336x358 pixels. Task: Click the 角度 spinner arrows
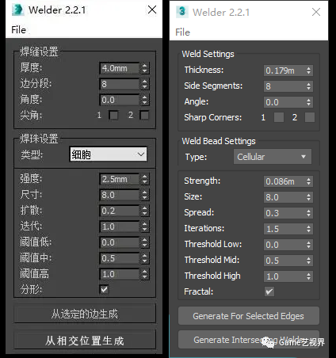pyautogui.click(x=144, y=100)
